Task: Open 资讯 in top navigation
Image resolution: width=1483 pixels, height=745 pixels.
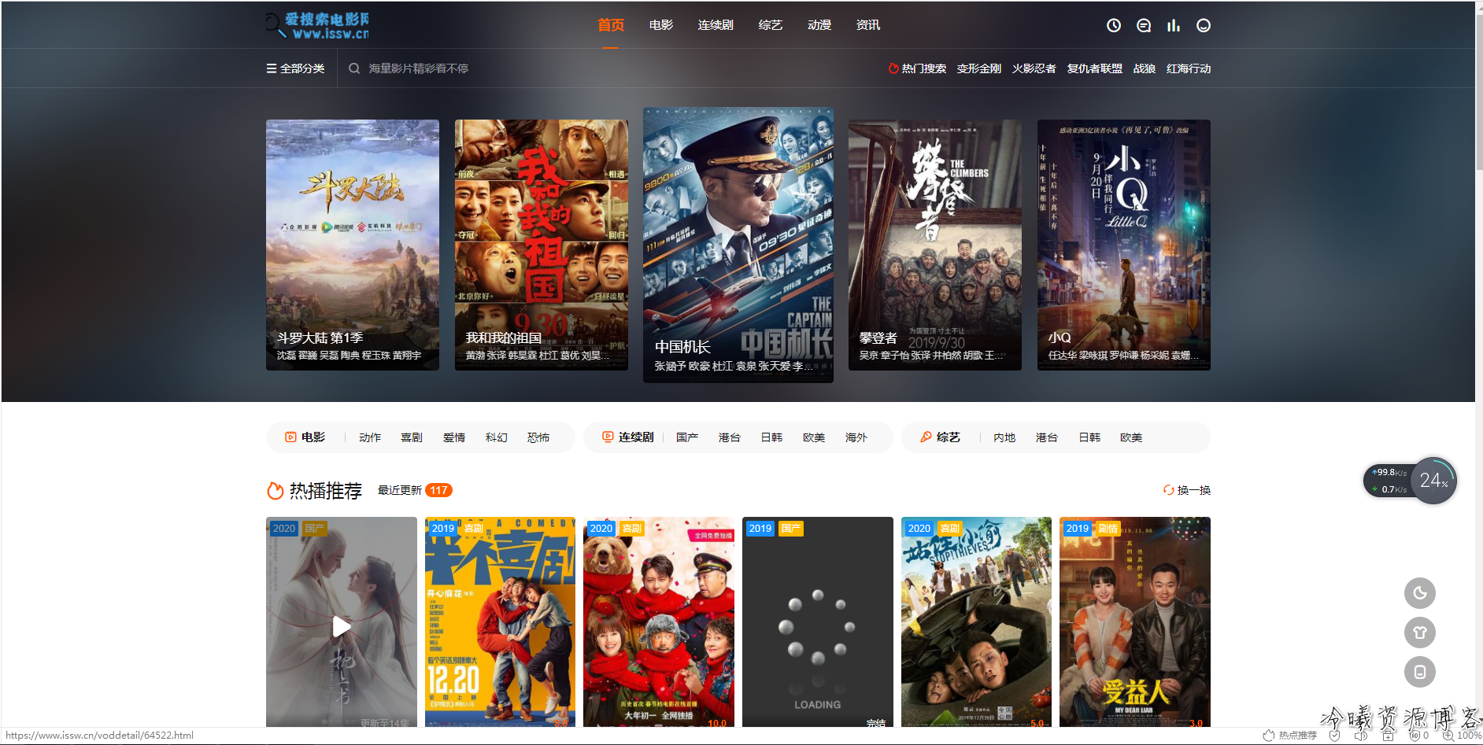Action: pos(868,25)
